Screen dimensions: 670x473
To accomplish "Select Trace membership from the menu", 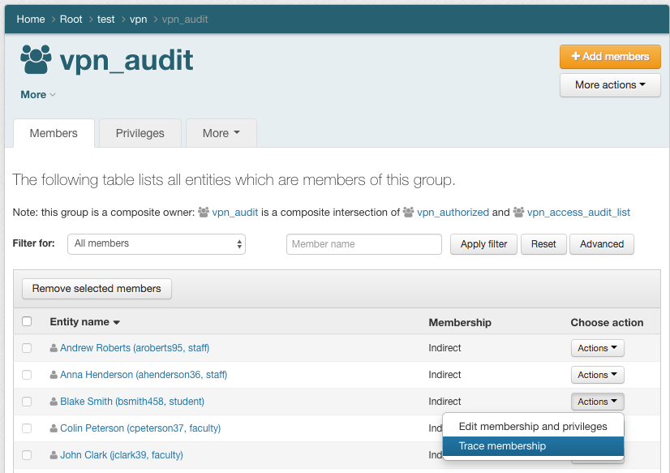I will 502,446.
